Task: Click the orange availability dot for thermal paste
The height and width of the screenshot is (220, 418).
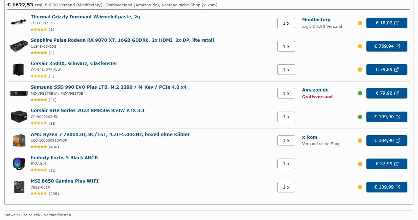Action: coord(360,23)
